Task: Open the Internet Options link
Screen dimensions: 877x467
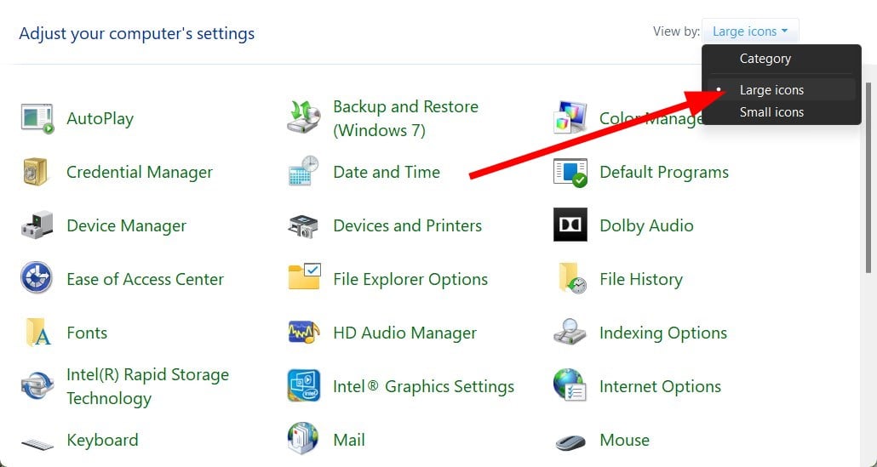Action: (x=660, y=386)
